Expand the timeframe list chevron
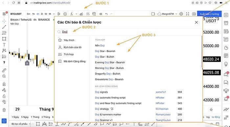Screen dimensions: 230x127 pyautogui.click(x=54, y=14)
